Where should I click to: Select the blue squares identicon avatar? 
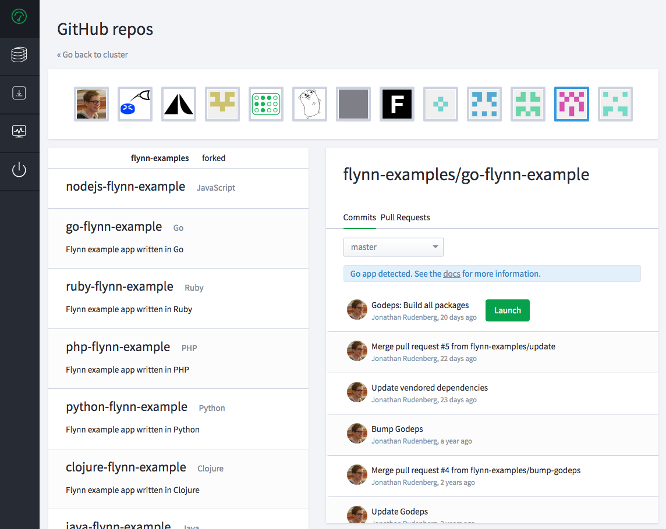pos(484,105)
